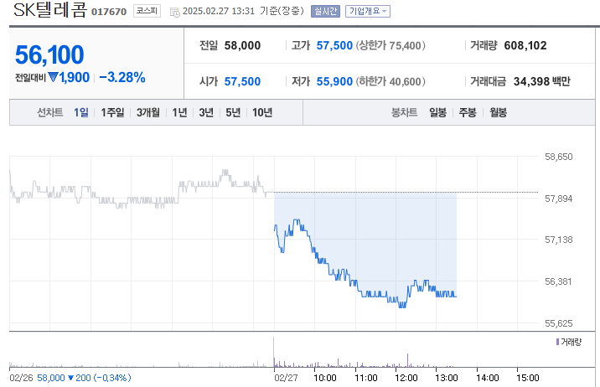Image resolution: width=600 pixels, height=387 pixels.
Task: Click the upper limit 상한가 75,400 text
Action: click(391, 45)
